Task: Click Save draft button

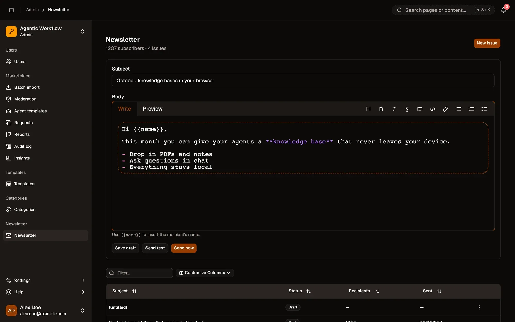Action: pos(125,248)
